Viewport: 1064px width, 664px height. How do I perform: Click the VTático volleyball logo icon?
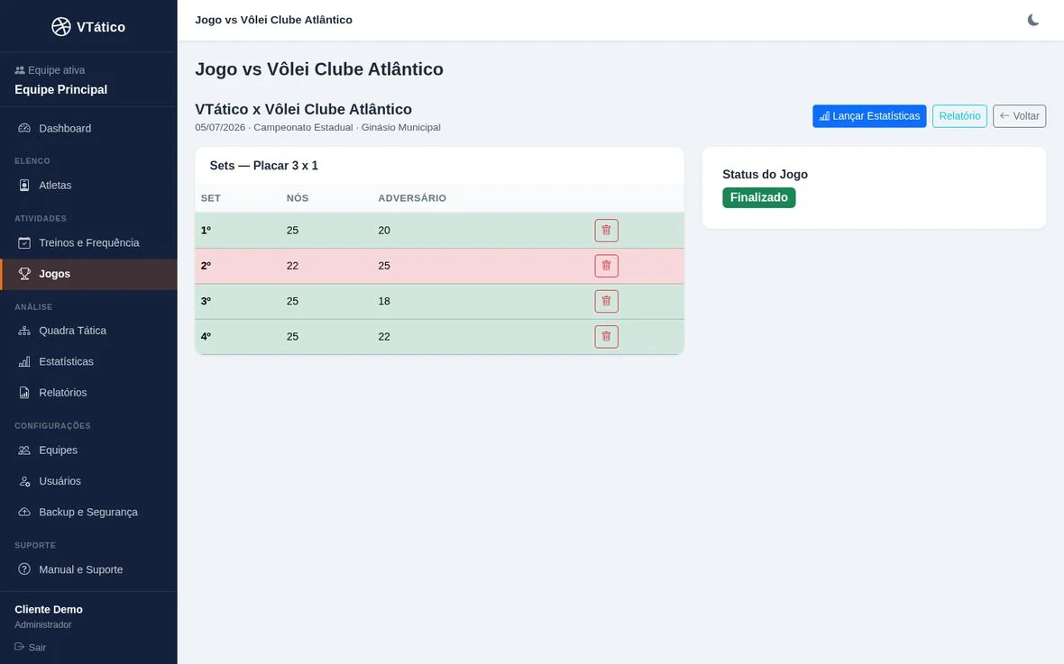(61, 26)
